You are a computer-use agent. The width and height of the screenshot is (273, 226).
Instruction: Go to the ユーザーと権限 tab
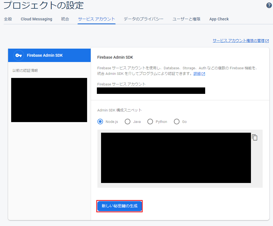[186, 19]
